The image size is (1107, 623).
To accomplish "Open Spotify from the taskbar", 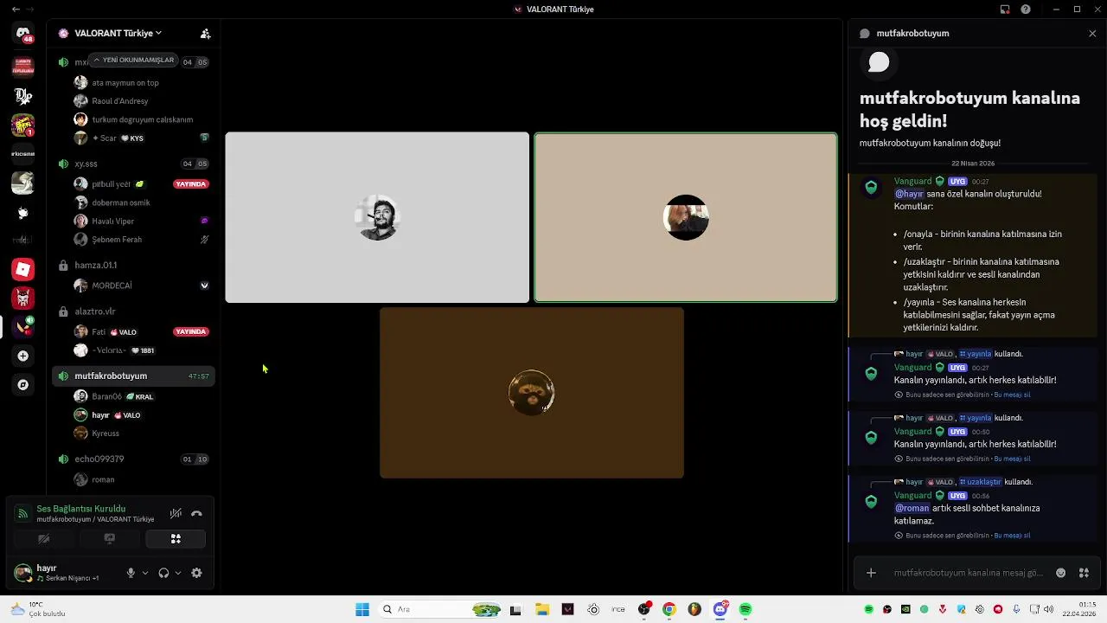I will (x=745, y=609).
